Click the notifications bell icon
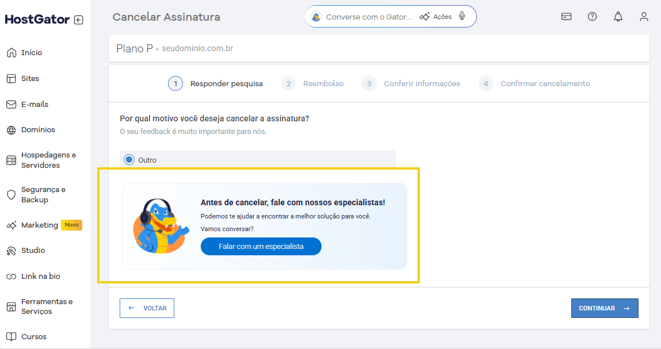Viewport: 661px width, 349px height. (x=618, y=17)
